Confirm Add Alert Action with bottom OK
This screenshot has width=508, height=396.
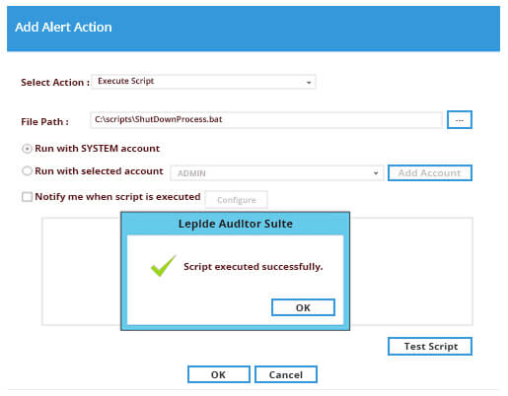click(x=219, y=374)
